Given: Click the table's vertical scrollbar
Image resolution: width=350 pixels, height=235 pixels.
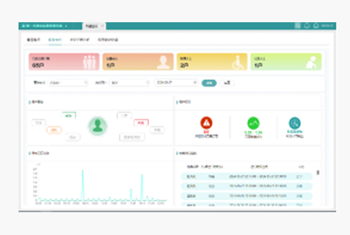Looking at the screenshot, I should point(318,172).
